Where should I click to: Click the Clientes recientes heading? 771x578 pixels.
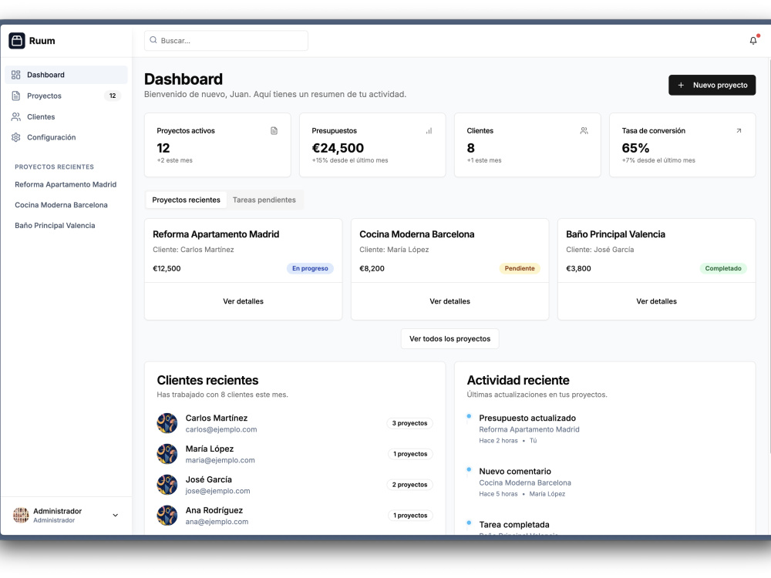click(207, 381)
